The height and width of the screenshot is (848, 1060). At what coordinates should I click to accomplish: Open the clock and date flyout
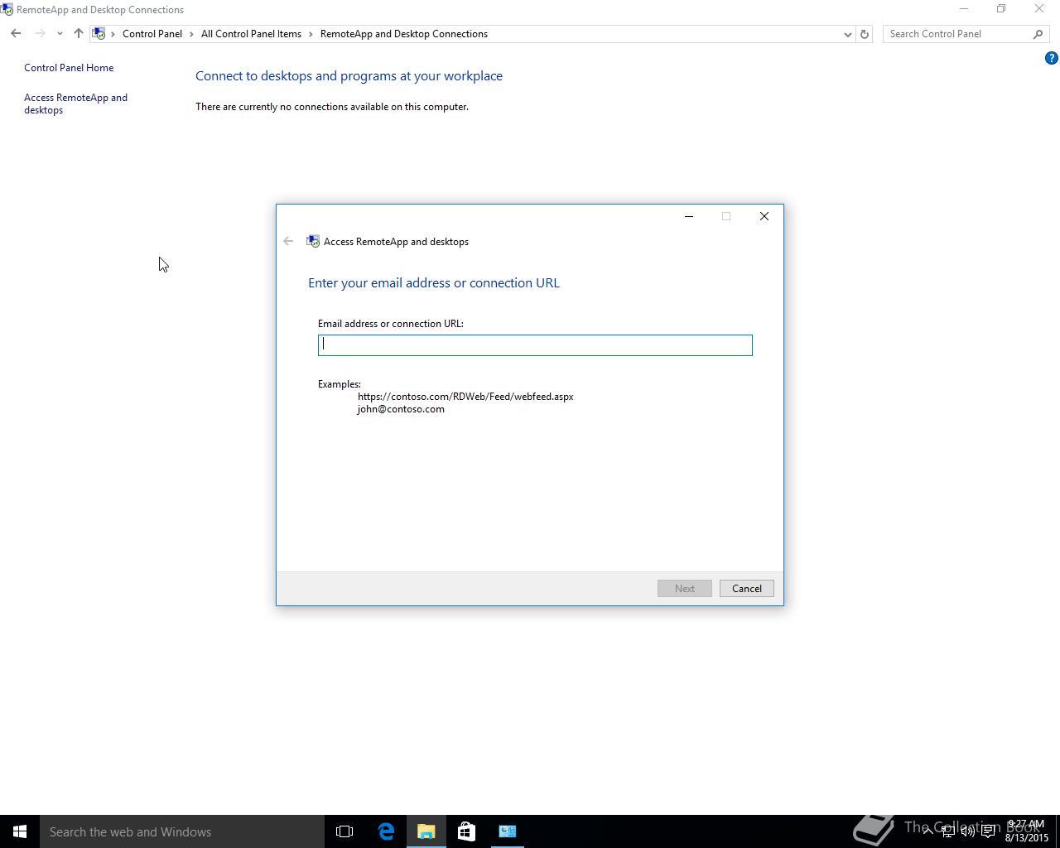(1027, 831)
